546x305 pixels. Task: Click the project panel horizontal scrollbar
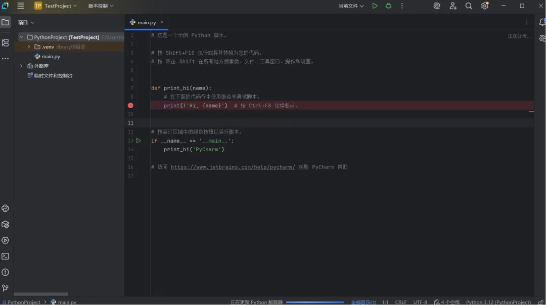[41, 294]
